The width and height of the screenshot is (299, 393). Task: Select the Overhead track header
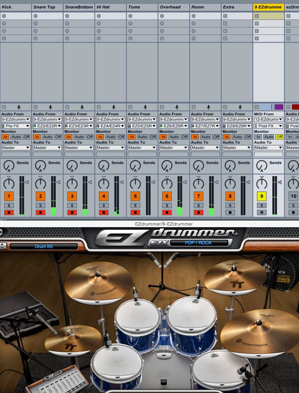point(173,7)
